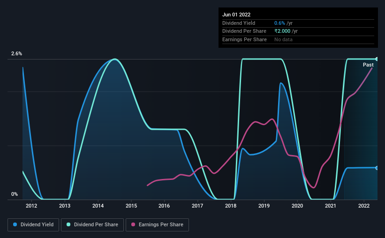Select the Earnings Per Share tooltip row label

[244, 39]
